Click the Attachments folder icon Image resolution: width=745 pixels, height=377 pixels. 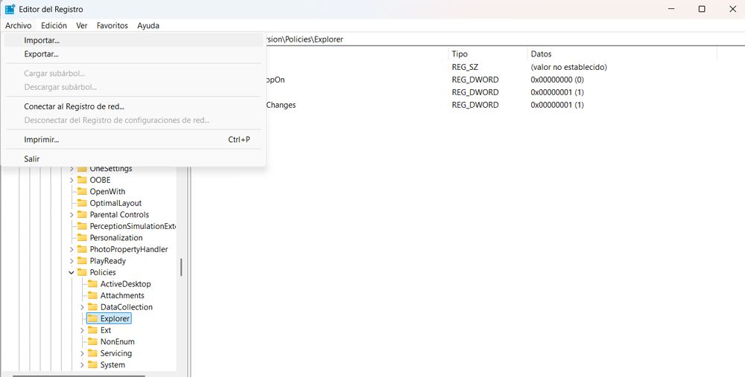coord(92,295)
